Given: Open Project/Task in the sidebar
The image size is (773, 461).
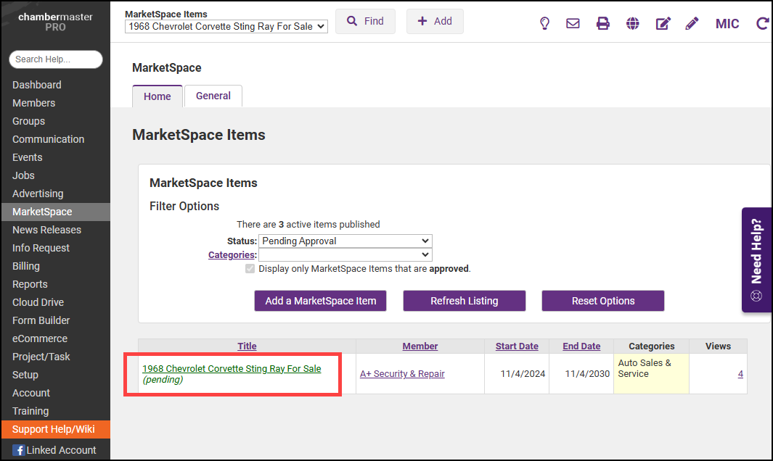Looking at the screenshot, I should point(41,357).
